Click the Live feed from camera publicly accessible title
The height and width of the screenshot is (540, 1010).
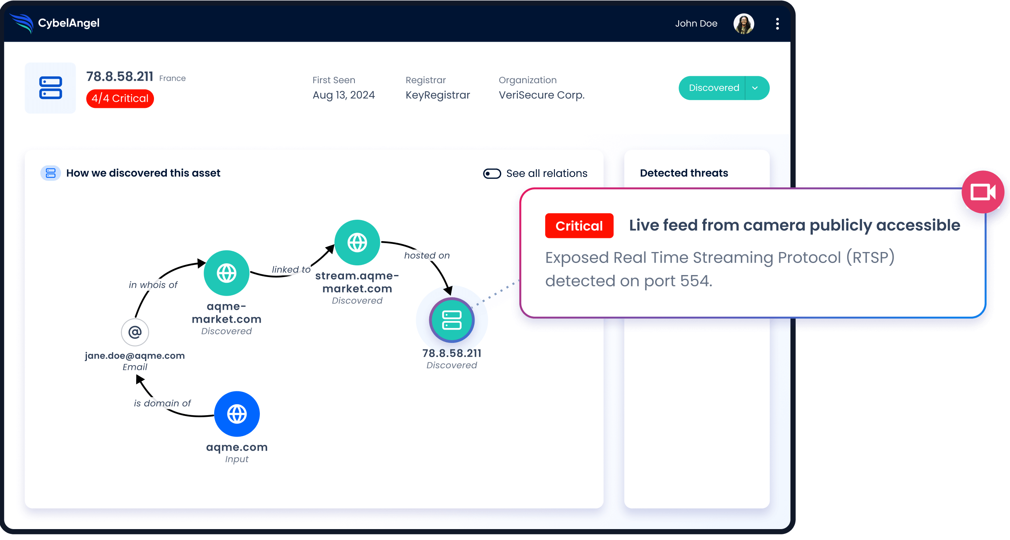pos(794,225)
